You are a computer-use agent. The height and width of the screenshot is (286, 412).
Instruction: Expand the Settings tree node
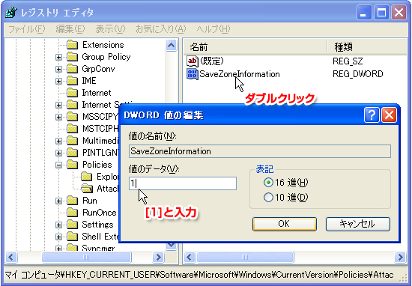coord(59,225)
